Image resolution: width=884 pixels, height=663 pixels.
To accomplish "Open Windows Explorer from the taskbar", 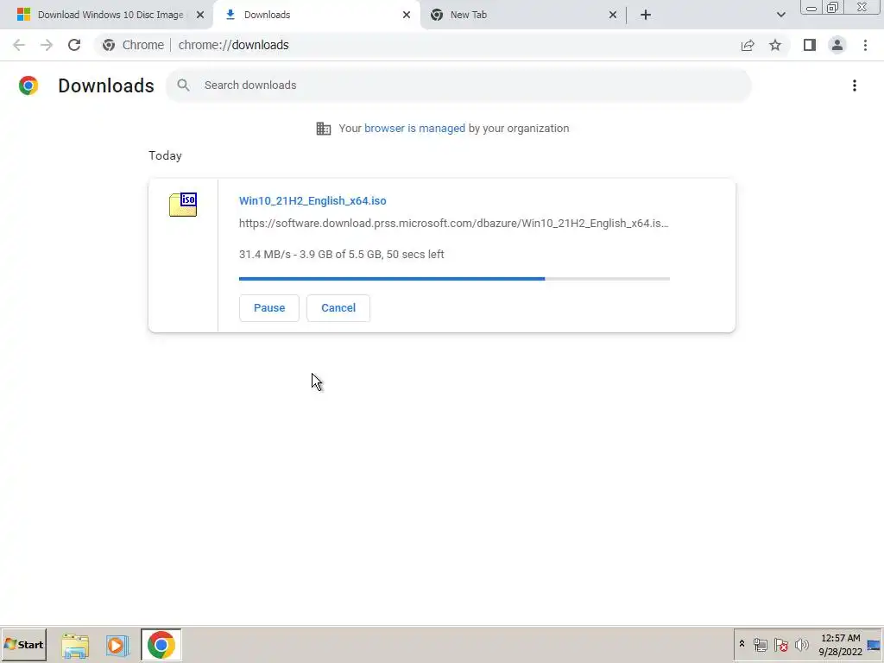I will pyautogui.click(x=76, y=645).
